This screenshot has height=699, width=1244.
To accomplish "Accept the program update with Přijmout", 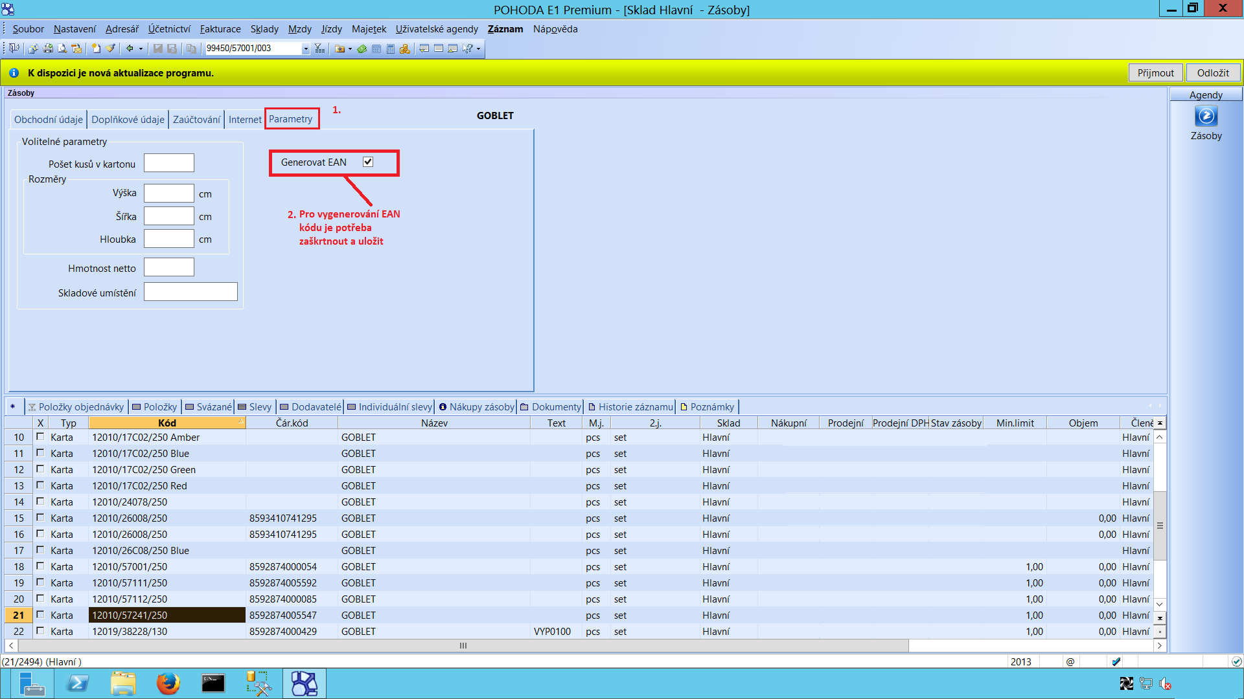I will tap(1156, 72).
